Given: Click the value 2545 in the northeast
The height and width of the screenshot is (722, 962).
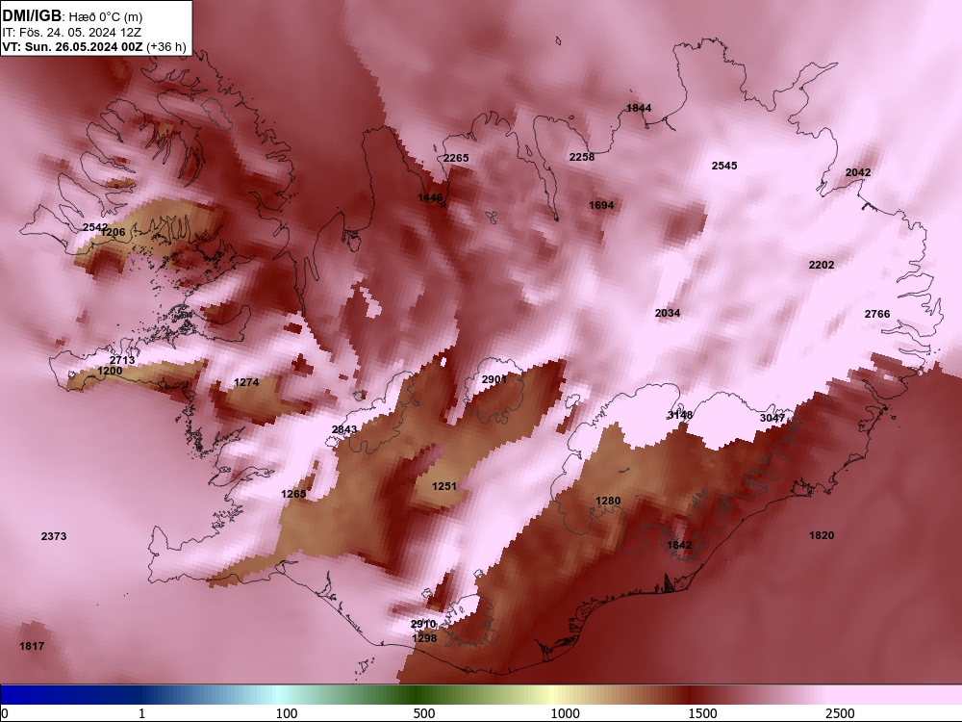Looking at the screenshot, I should click(x=724, y=166).
